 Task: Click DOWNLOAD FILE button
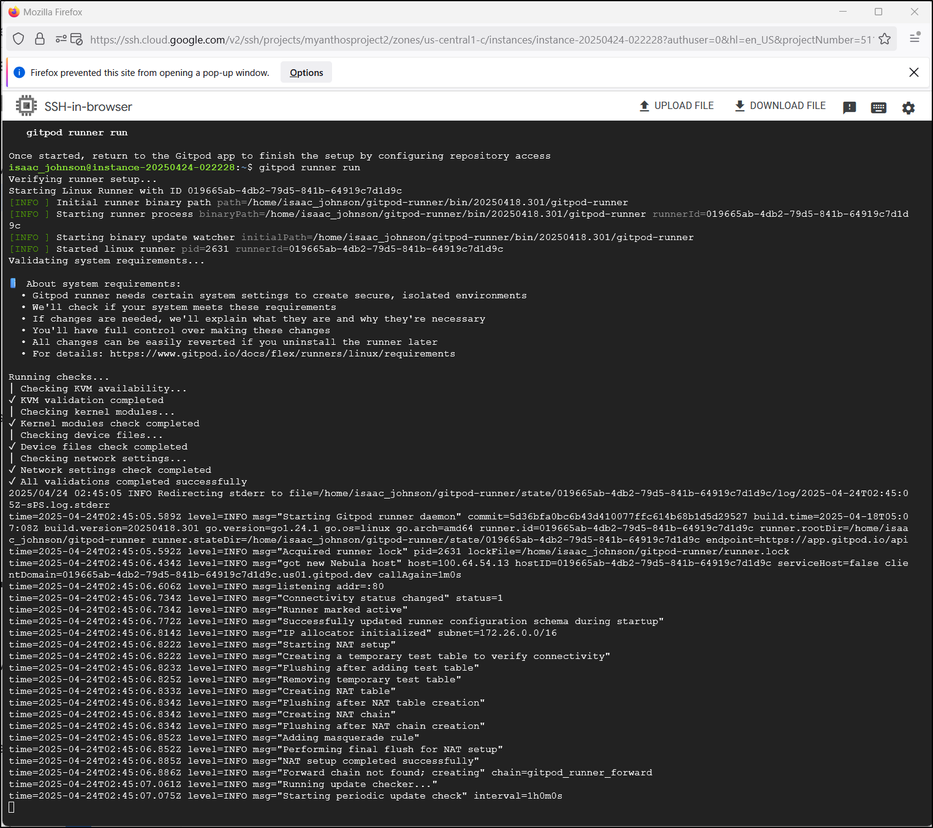pos(780,106)
